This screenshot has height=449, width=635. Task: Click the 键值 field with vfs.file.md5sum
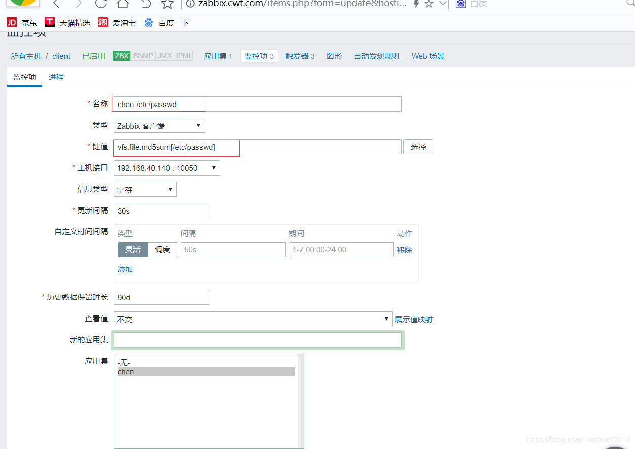257,147
